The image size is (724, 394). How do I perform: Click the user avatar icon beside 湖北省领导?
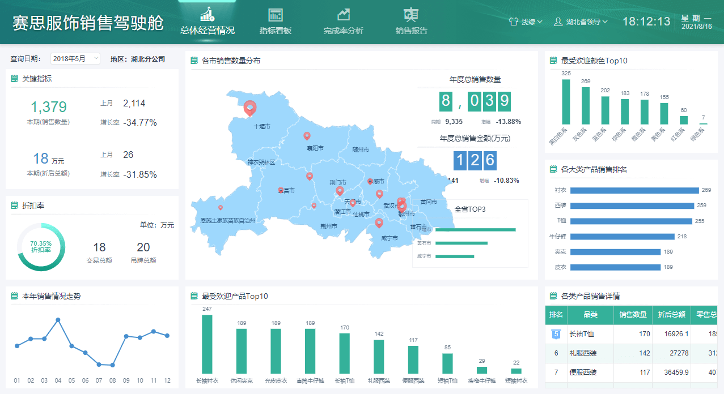(558, 22)
